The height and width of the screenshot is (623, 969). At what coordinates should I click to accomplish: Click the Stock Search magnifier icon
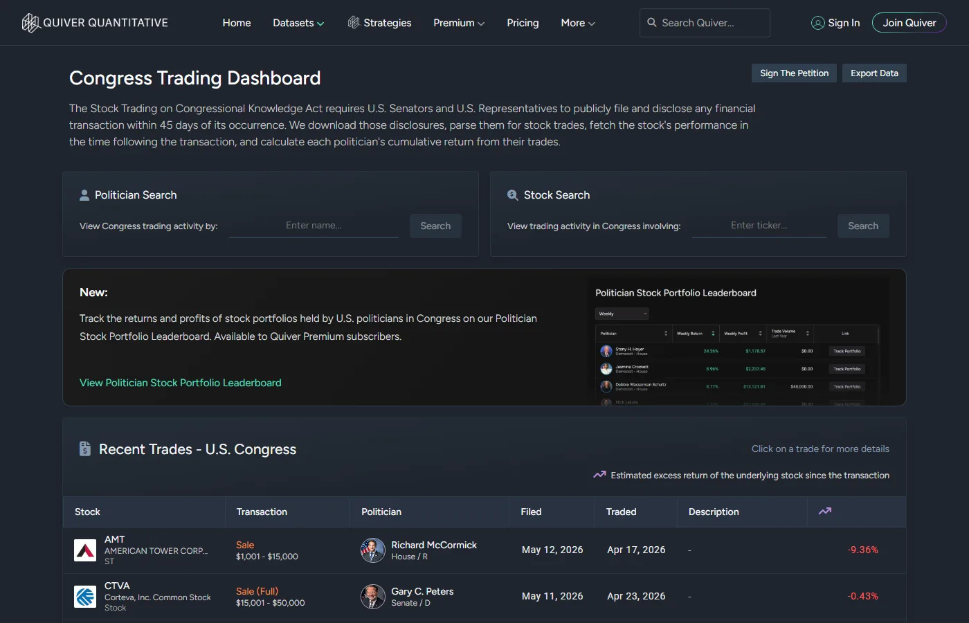[513, 195]
